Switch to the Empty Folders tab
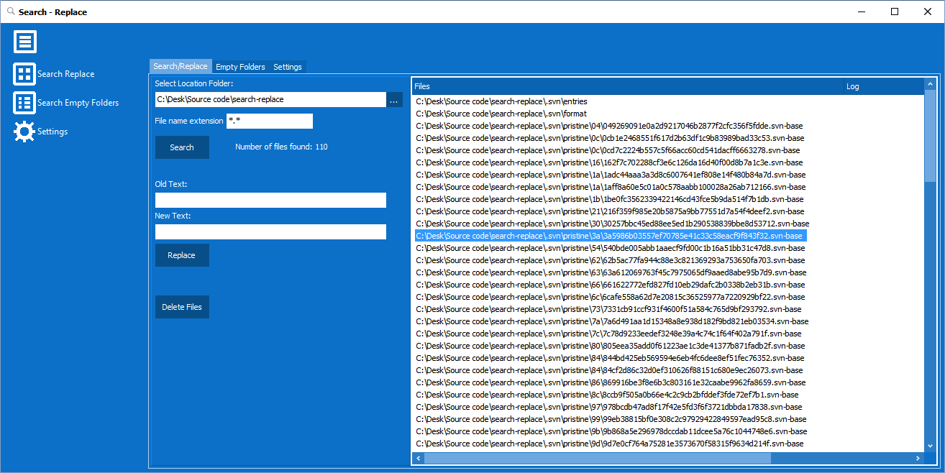 click(x=240, y=66)
